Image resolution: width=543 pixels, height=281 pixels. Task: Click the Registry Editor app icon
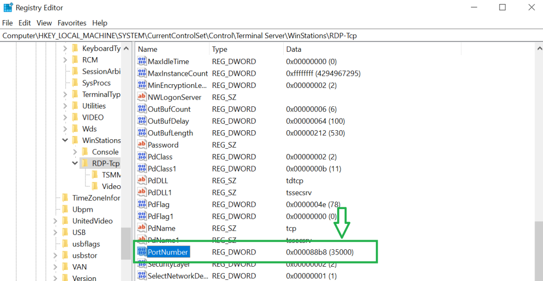point(8,7)
